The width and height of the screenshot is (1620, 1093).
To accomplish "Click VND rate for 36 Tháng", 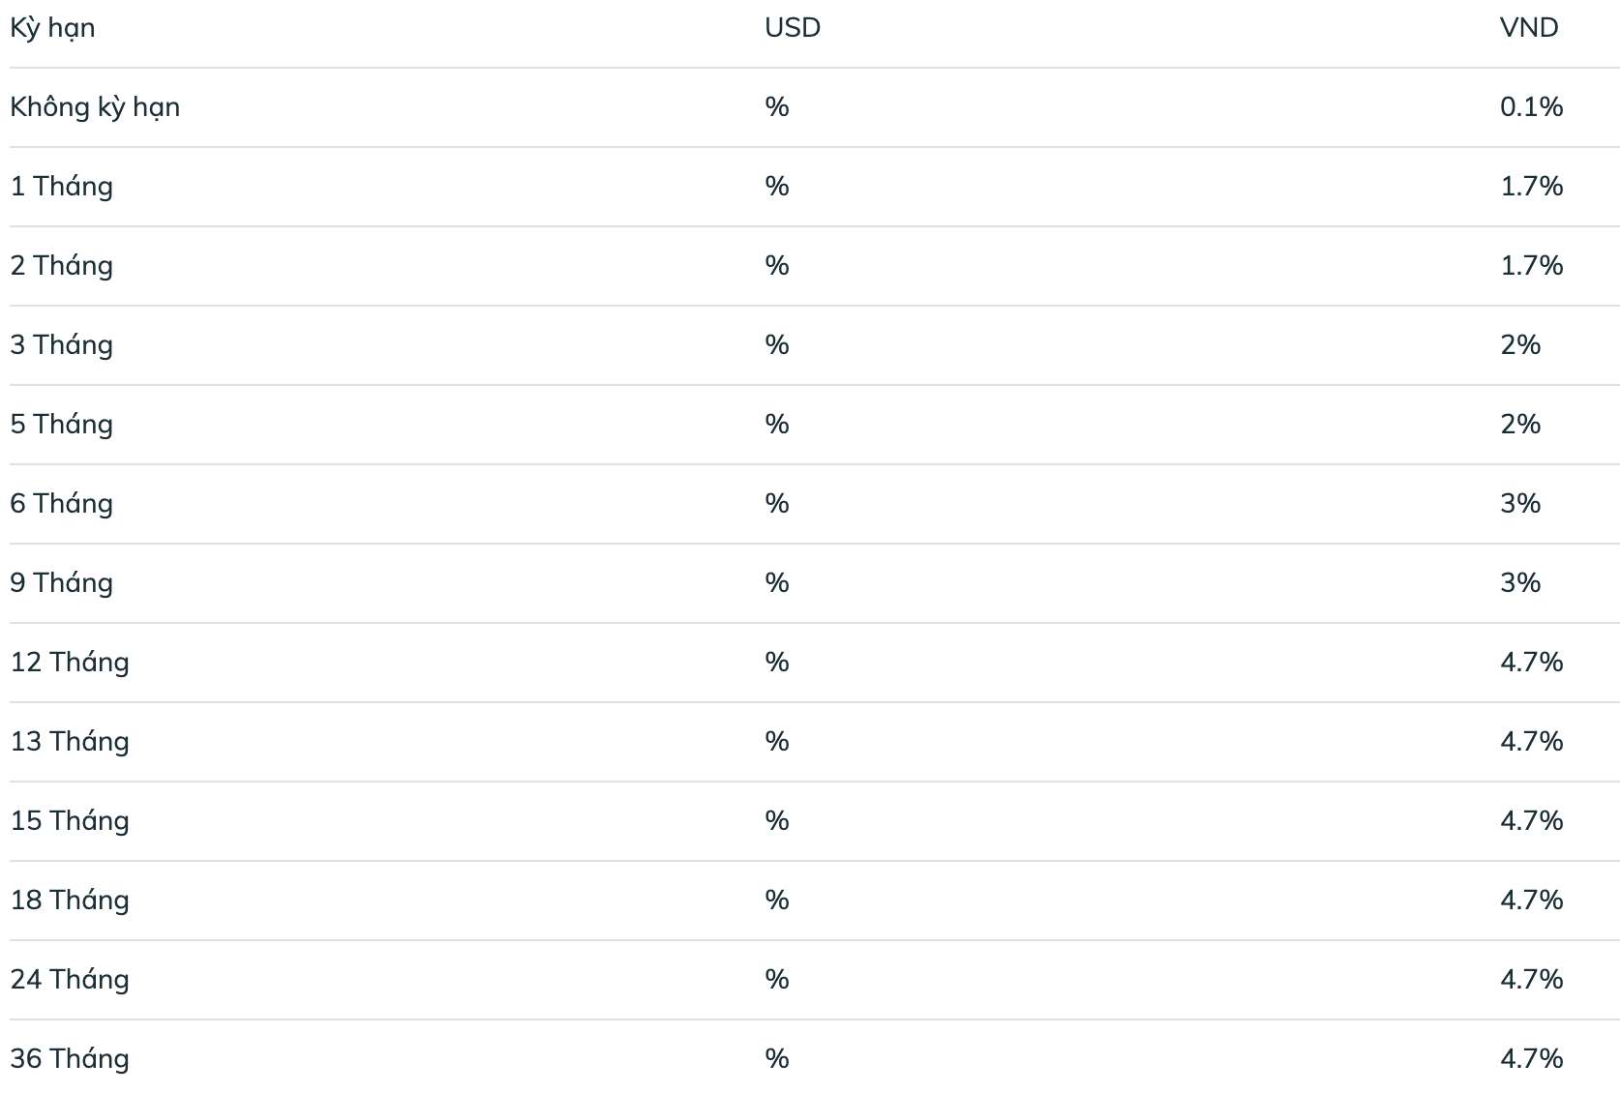I will tap(1532, 1059).
